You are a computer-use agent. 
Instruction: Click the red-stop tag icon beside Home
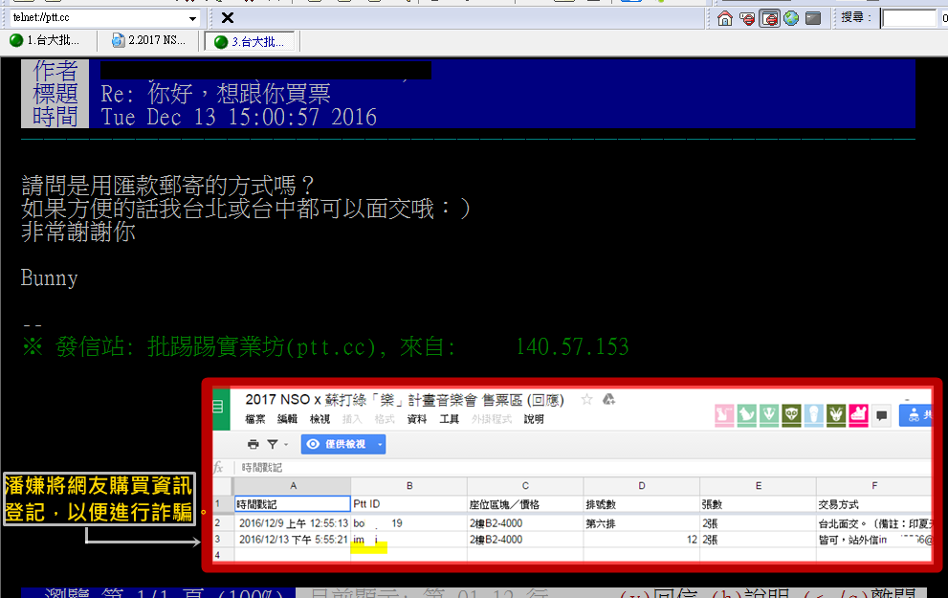[747, 19]
